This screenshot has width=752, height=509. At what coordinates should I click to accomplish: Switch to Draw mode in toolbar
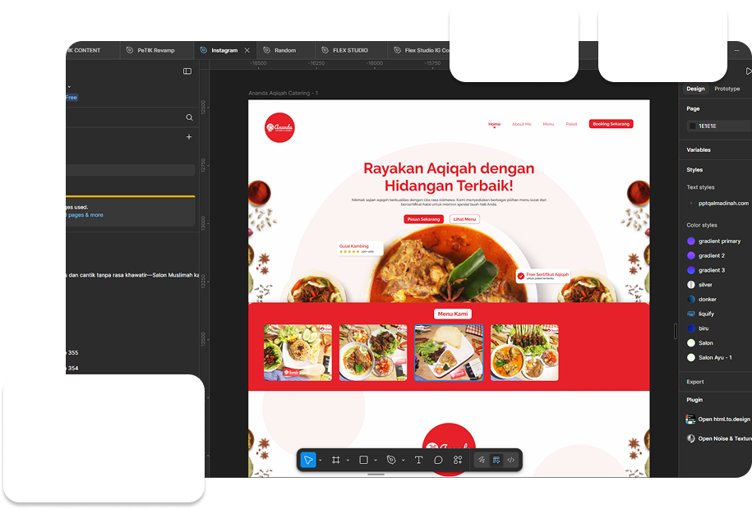click(x=482, y=460)
